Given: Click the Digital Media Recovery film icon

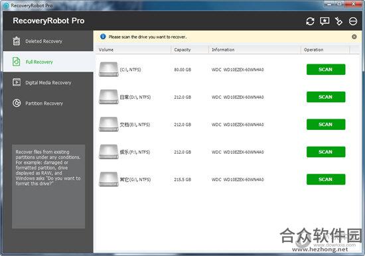Looking at the screenshot, I should click(17, 82).
